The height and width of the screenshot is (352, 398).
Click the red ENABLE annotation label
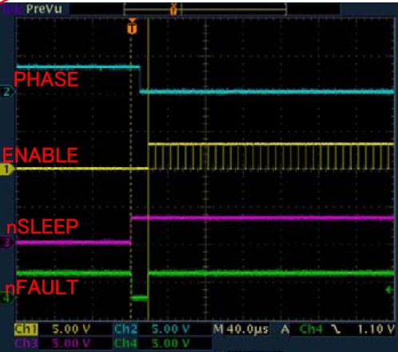[40, 155]
